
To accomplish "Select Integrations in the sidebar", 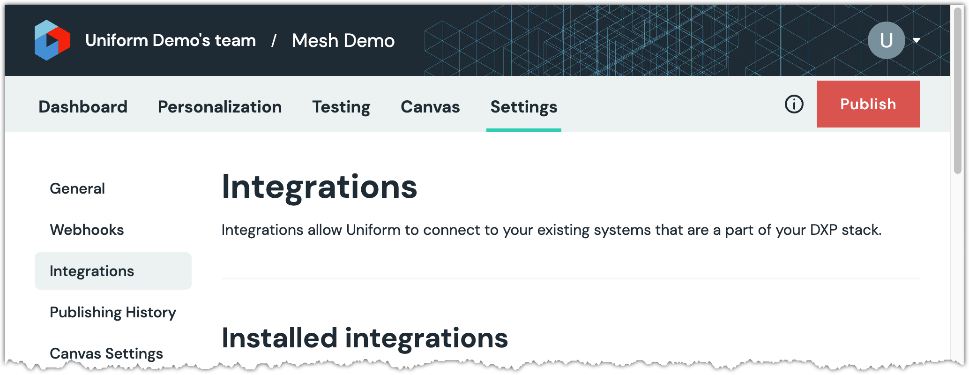I will tap(92, 271).
